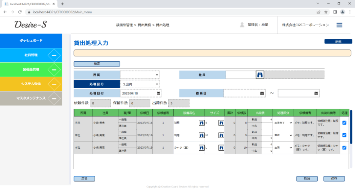355x190 pixels.
Task: Open the 処理区分 dropdown in the 制帽 row
Action: pos(283,135)
